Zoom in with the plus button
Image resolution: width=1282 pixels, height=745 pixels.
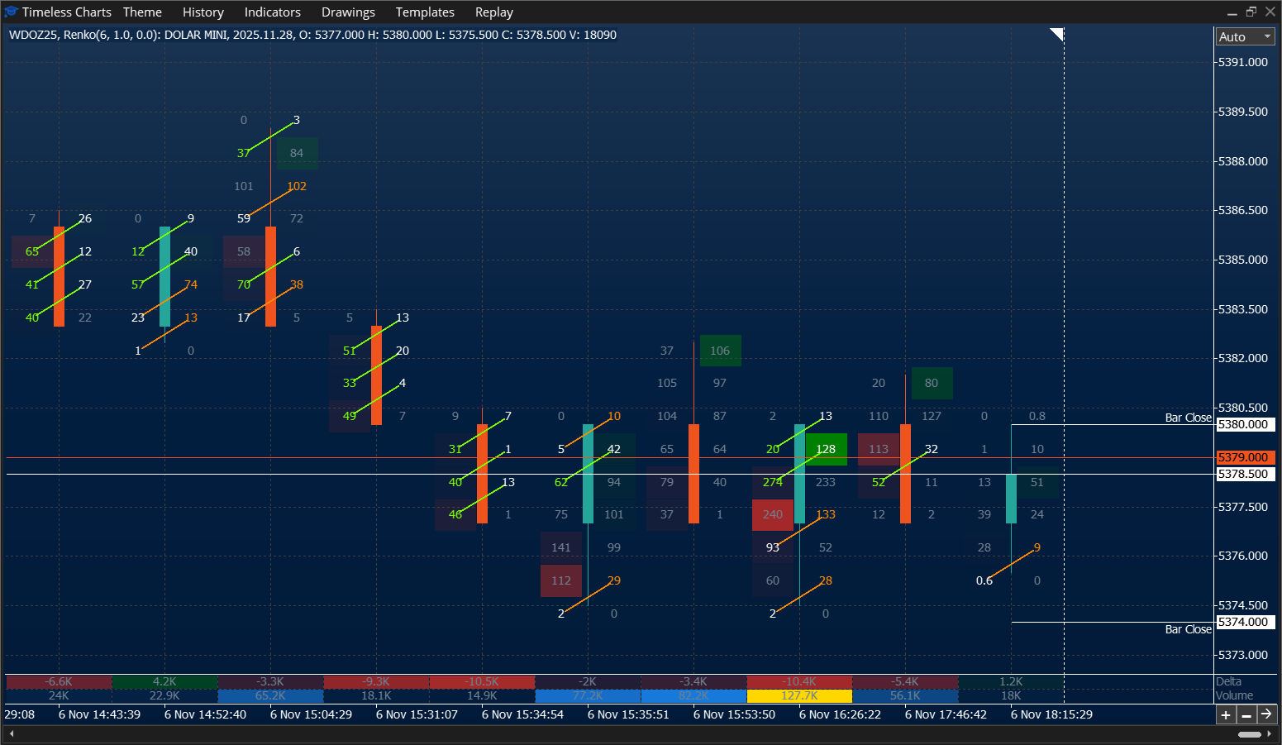(1227, 714)
